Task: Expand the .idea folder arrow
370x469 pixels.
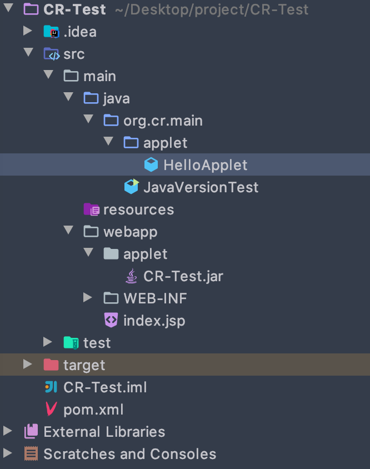Action: click(x=28, y=32)
